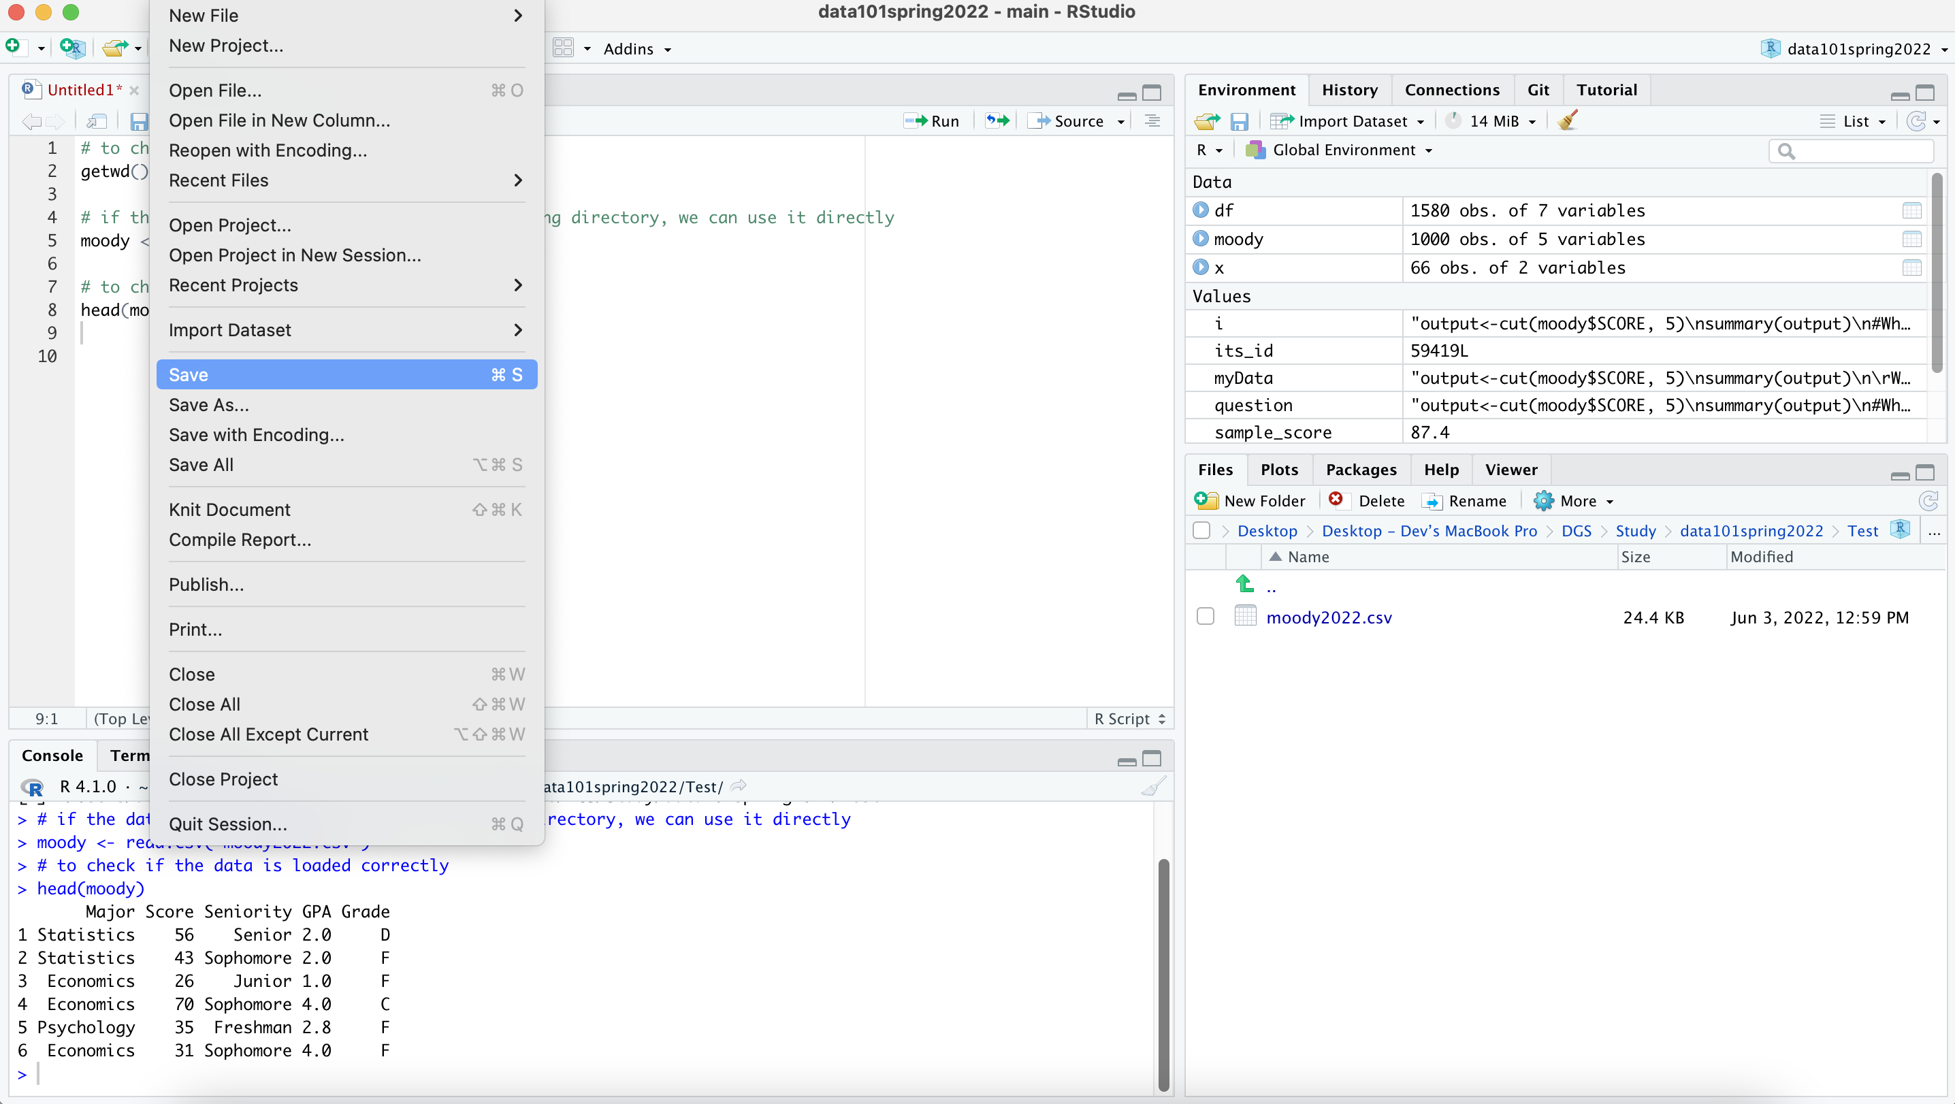Select Save As... from the File menu
The image size is (1955, 1104).
209,404
